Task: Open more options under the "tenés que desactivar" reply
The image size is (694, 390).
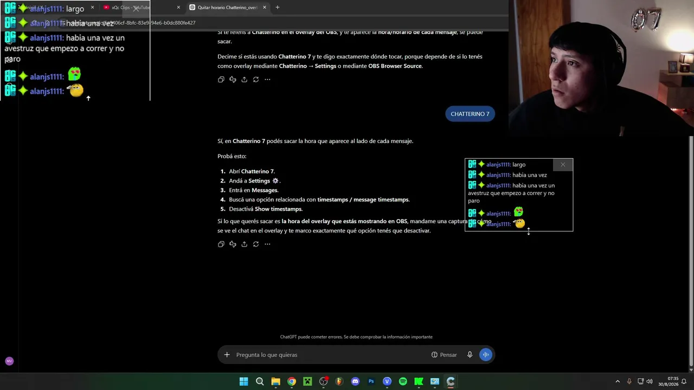Action: 267,244
